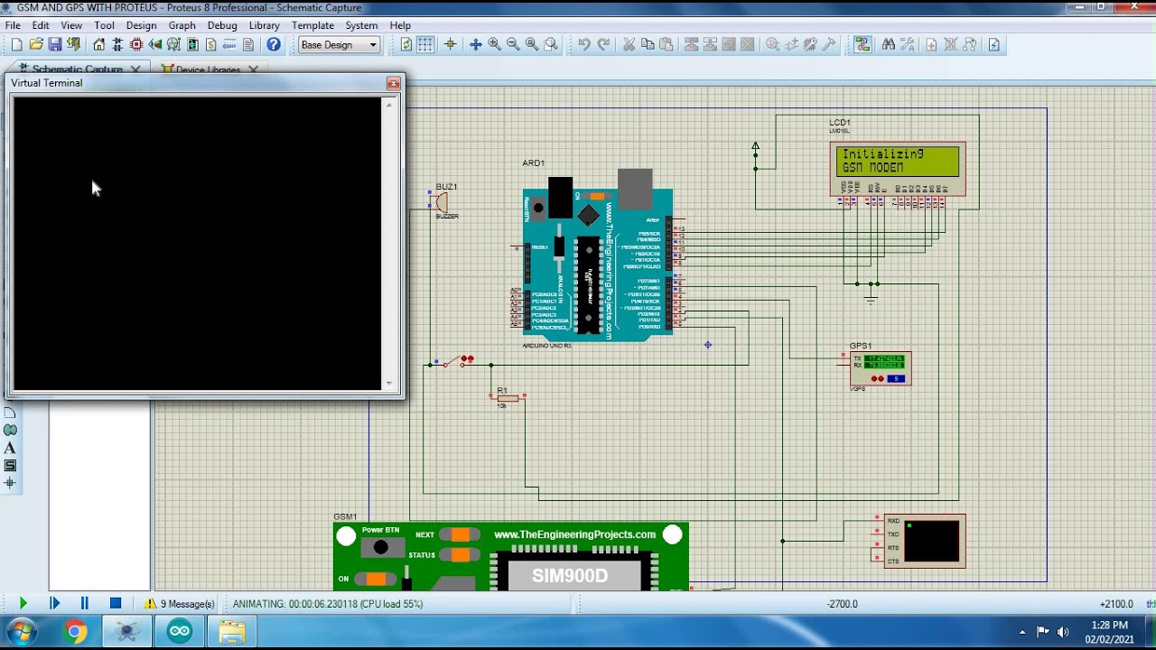The height and width of the screenshot is (650, 1156).
Task: Click the Home Page house icon
Action: pyautogui.click(x=98, y=44)
